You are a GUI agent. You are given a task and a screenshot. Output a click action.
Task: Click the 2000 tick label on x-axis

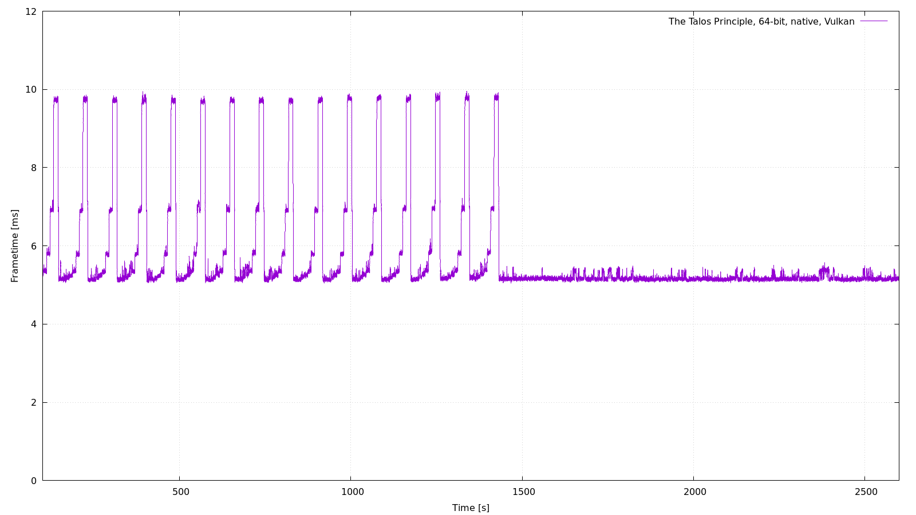click(x=694, y=492)
